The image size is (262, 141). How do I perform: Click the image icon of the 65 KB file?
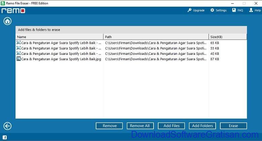click(18, 42)
